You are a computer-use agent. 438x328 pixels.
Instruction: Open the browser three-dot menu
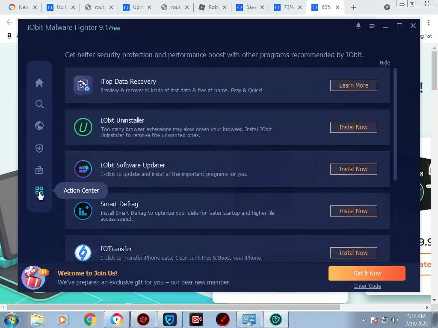pos(429,22)
